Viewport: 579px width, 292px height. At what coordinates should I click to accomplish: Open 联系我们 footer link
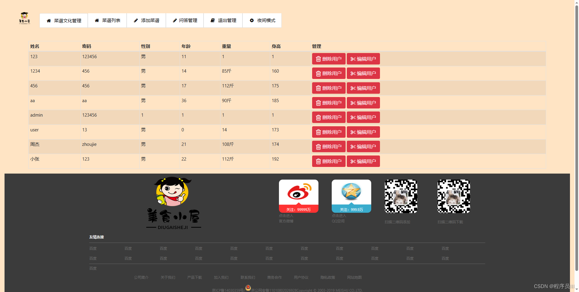coord(248,278)
